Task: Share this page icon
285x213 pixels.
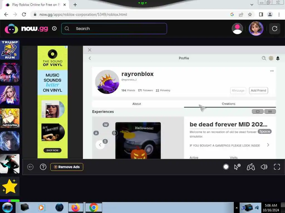Action: (241, 14)
